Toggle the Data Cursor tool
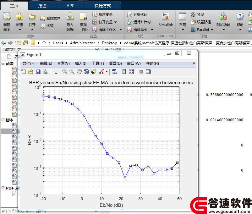Image resolution: width=252 pixels, height=214 pixels. 94,72
